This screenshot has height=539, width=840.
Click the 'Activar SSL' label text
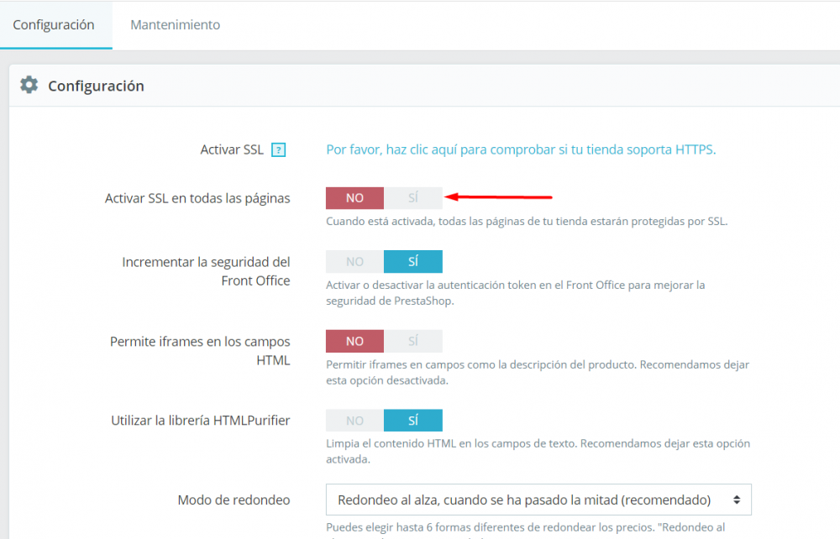point(232,150)
